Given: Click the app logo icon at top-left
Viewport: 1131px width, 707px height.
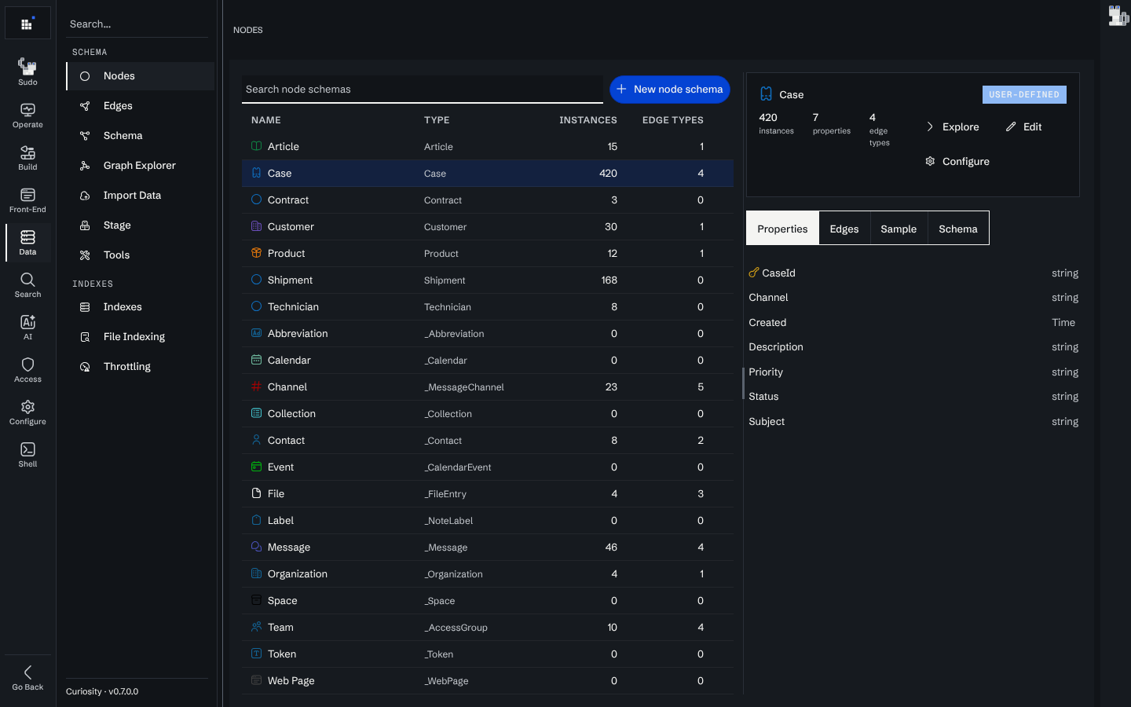Looking at the screenshot, I should click(x=27, y=24).
